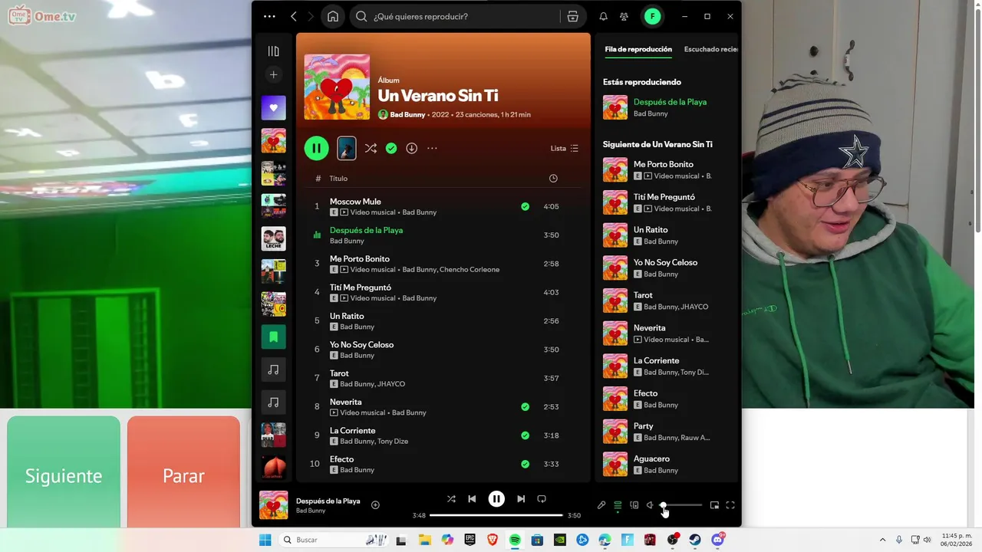Click the ¿Qué quieres reproducir? search field
Screen dimensions: 982x552
pyautogui.click(x=466, y=16)
